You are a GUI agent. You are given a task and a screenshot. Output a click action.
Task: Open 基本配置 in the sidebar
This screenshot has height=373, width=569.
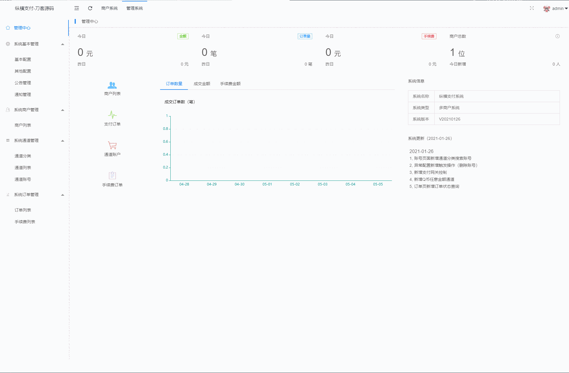click(x=23, y=59)
